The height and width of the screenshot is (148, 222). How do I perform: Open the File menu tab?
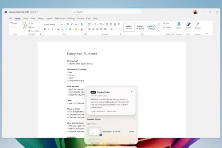point(11,18)
